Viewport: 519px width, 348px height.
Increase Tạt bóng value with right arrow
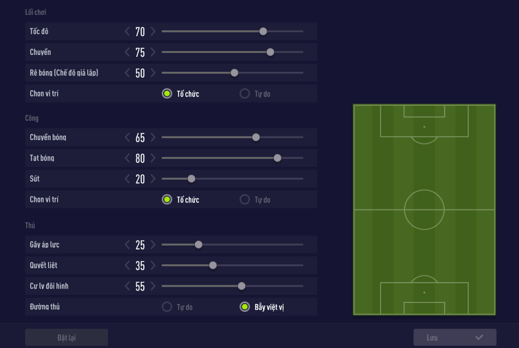coord(153,158)
